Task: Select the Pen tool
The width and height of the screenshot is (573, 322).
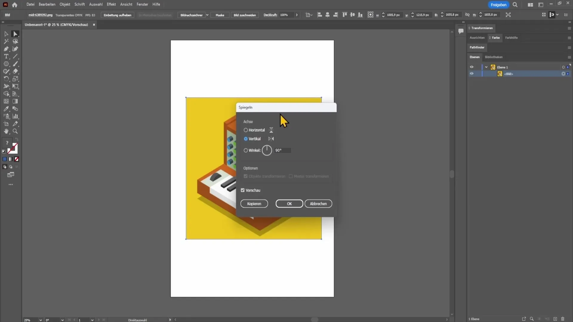Action: coord(6,49)
